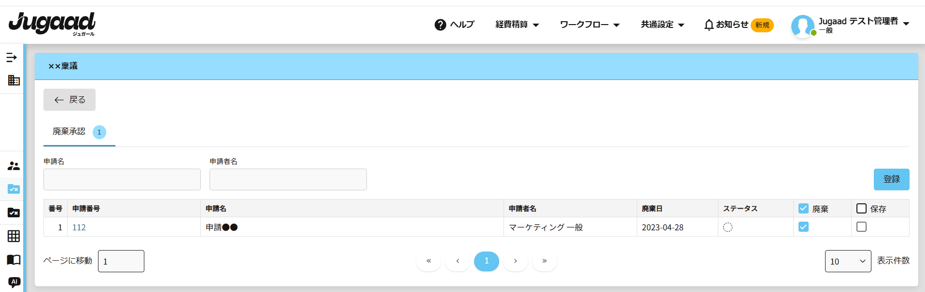Toggle the 保存 header checkbox
This screenshot has width=925, height=292.
point(861,208)
